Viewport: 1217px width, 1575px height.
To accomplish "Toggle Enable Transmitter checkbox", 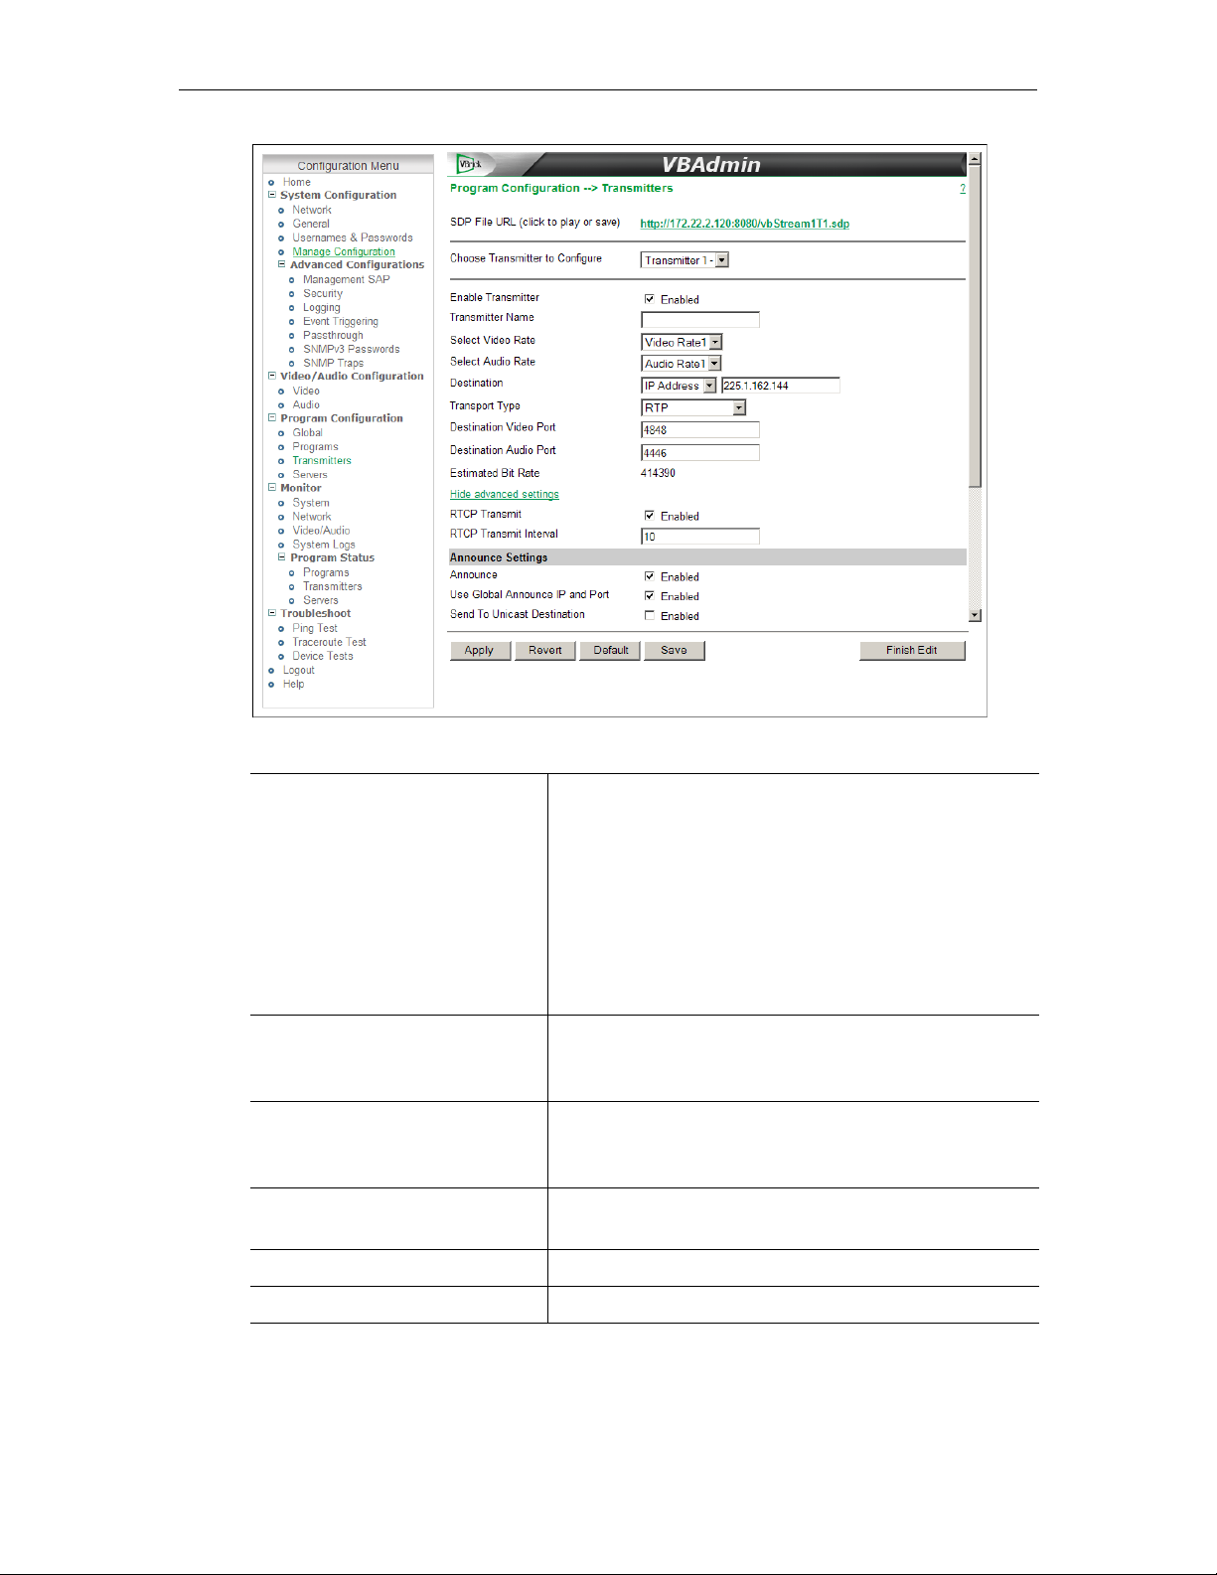I will [x=649, y=299].
